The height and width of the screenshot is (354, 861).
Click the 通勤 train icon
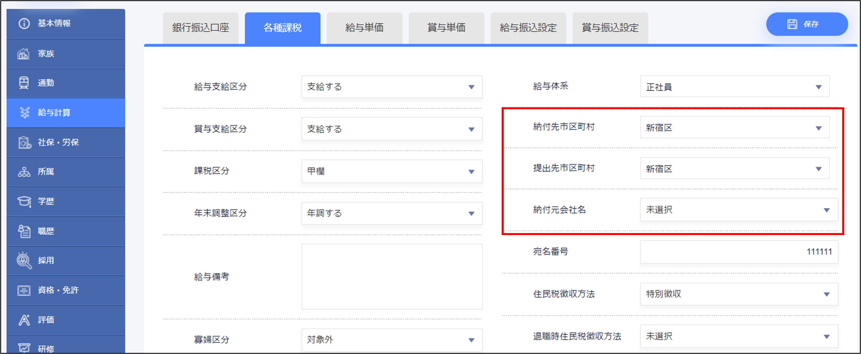pyautogui.click(x=24, y=83)
